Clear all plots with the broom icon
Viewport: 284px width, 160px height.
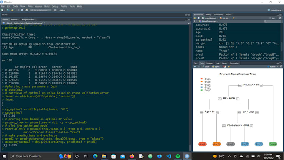tap(229, 66)
